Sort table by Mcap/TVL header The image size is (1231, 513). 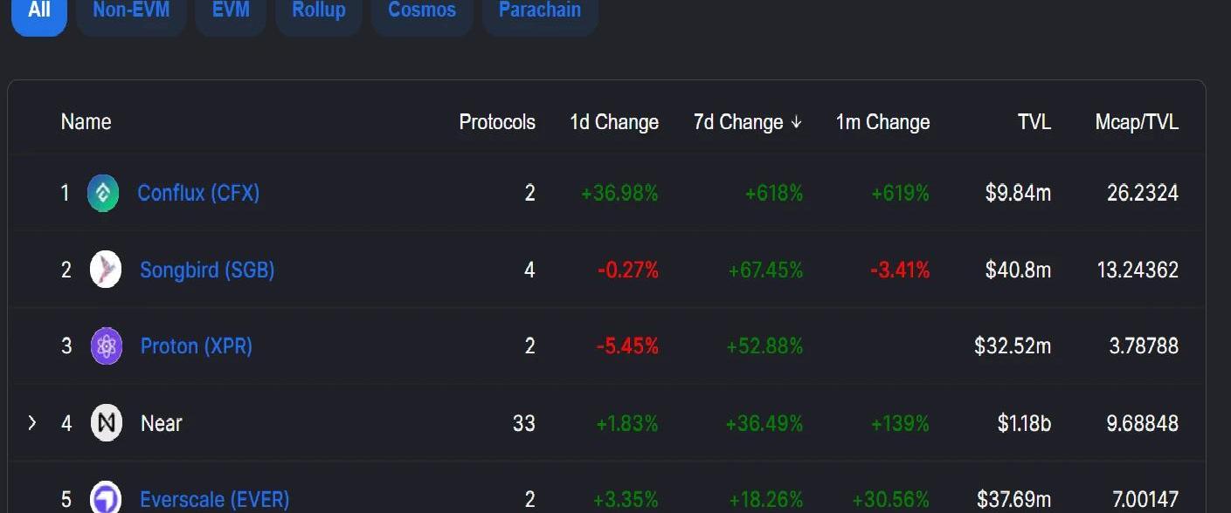[1137, 122]
